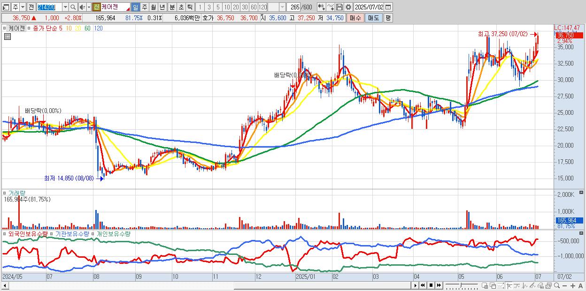Select the 분 minute period button
Screen dimensions: 586x291
(x=172, y=7)
